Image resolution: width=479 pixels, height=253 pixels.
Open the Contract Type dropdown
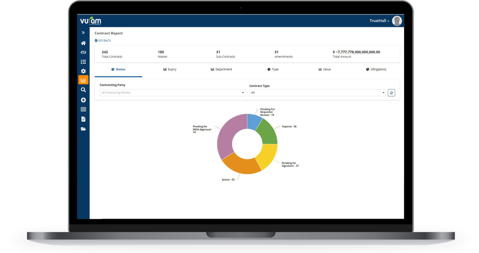[x=318, y=93]
